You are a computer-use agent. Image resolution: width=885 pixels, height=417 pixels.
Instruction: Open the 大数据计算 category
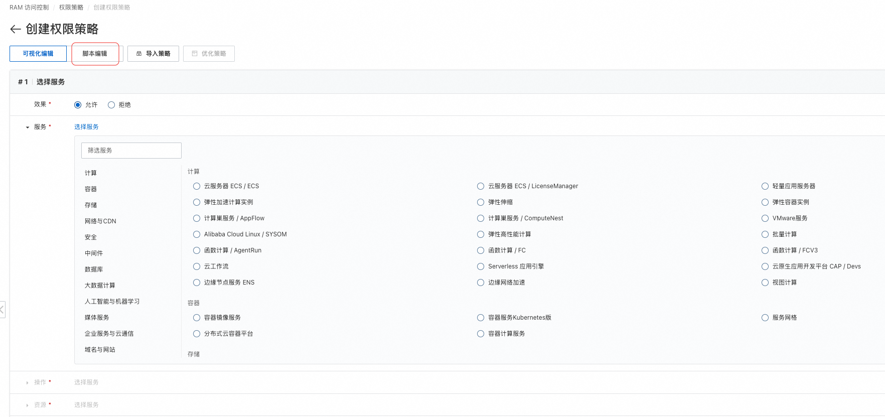click(x=100, y=286)
